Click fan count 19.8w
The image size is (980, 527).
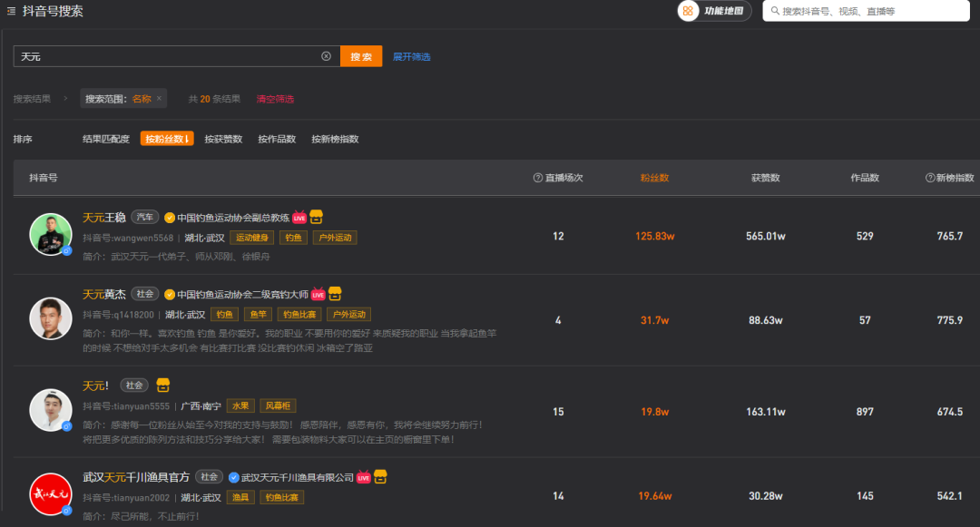pyautogui.click(x=654, y=412)
